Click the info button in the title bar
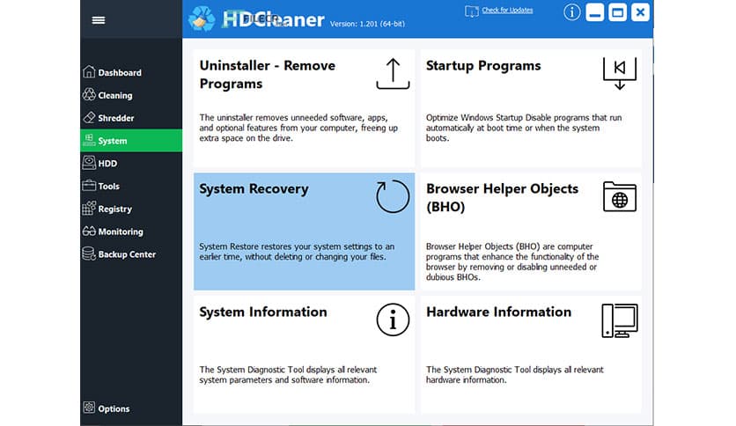 pyautogui.click(x=571, y=12)
